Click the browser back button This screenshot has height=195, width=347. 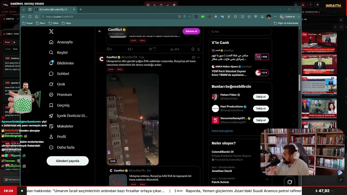click(x=23, y=17)
